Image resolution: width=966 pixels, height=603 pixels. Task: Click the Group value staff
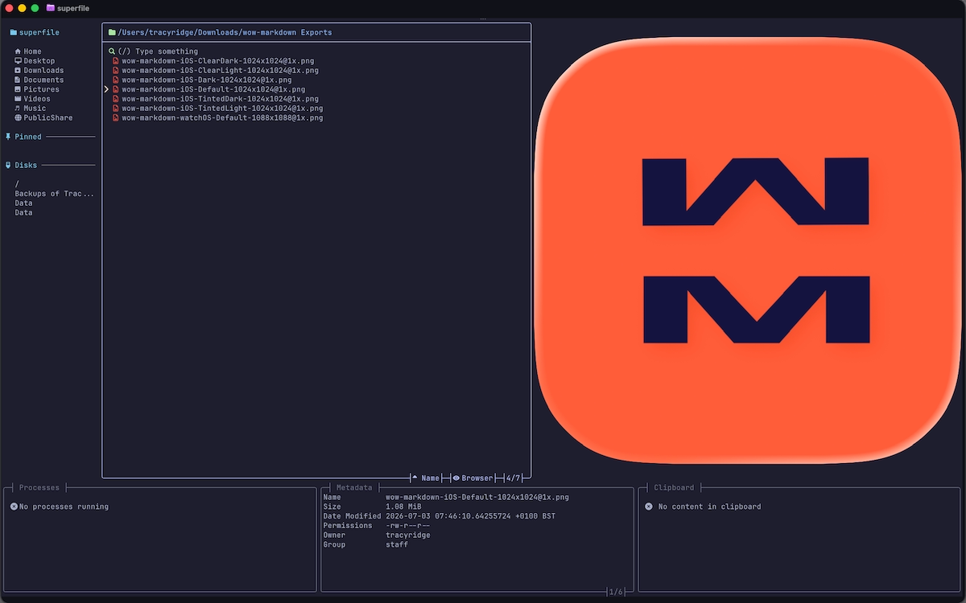[x=397, y=545]
